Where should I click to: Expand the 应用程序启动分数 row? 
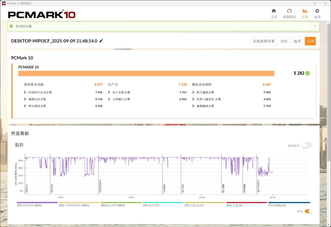25,92
